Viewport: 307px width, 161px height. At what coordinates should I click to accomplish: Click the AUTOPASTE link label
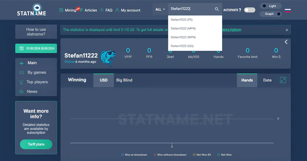coord(231,10)
